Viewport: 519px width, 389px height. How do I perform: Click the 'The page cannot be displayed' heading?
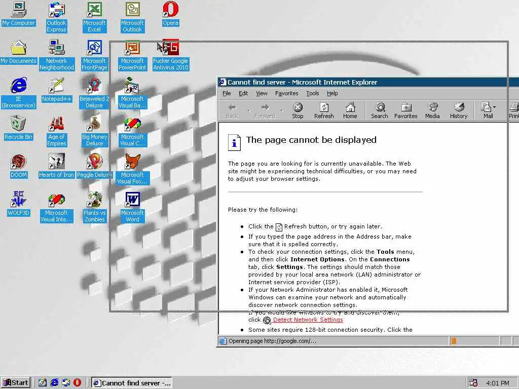pos(311,140)
